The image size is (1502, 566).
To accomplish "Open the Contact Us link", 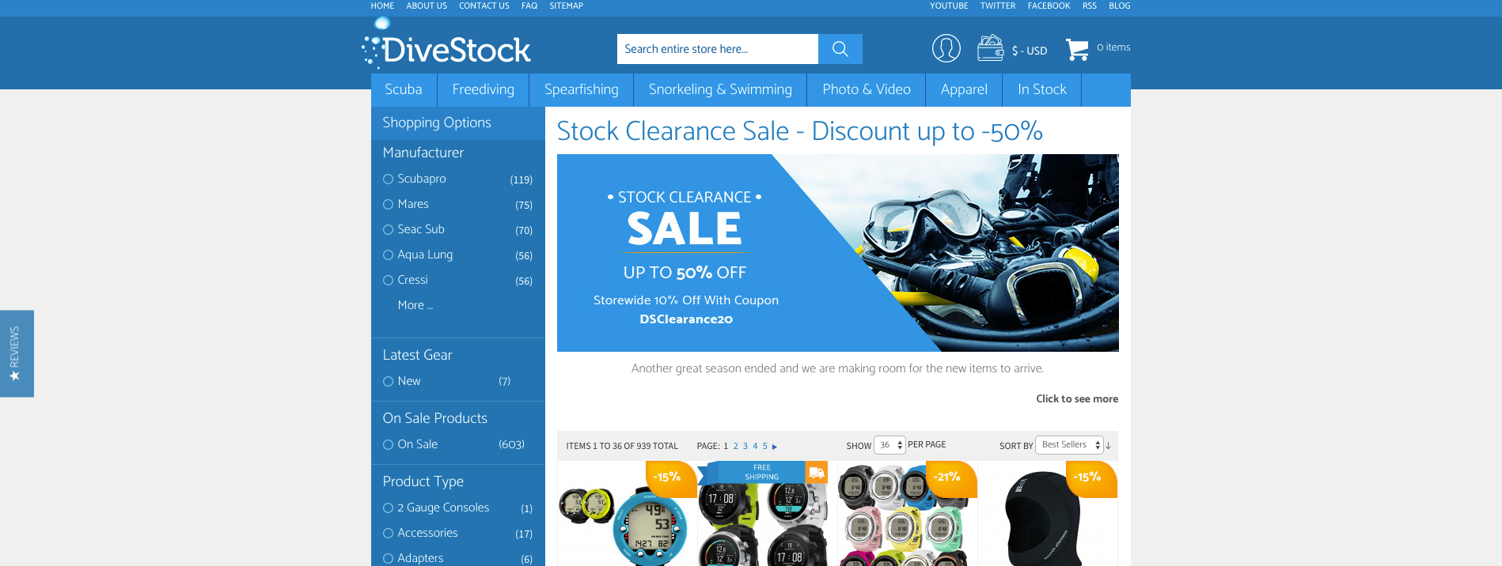I will [x=484, y=6].
